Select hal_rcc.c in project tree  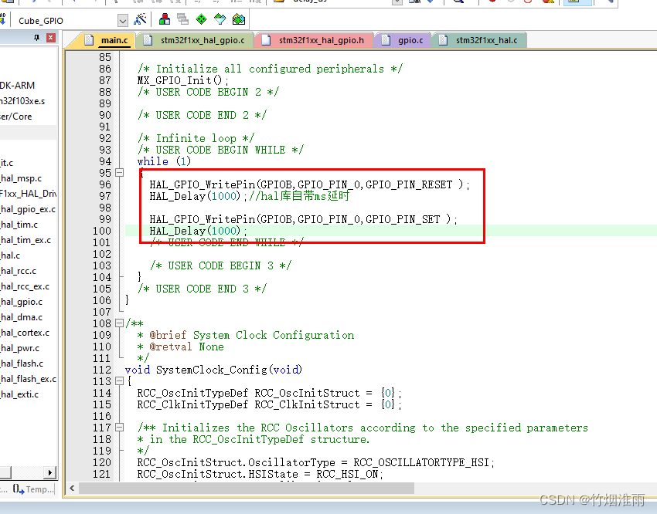[19, 271]
